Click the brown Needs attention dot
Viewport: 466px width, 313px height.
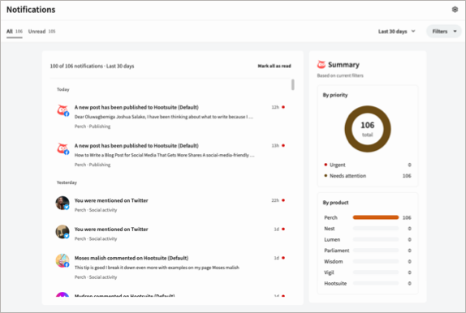point(326,175)
